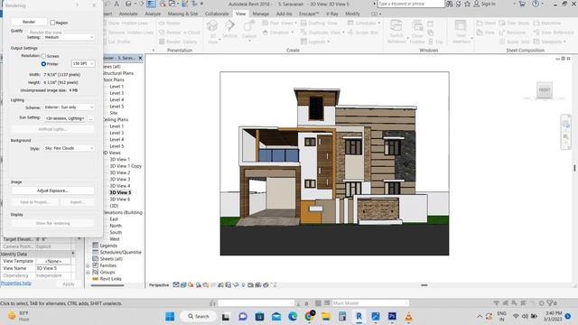Click the Sun Path icon on the view control bar

[191, 285]
